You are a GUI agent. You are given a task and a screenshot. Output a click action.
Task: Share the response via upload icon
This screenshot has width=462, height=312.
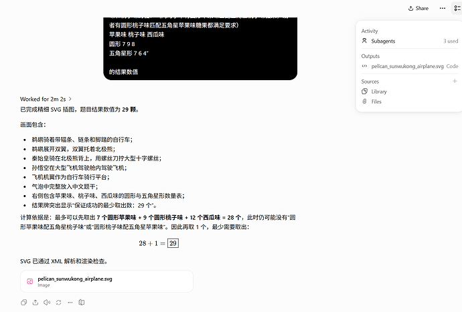click(x=35, y=302)
